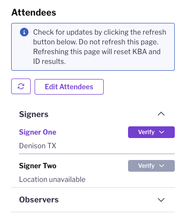Click the word Verify on Signer Two's button
The image size is (185, 219).
147,166
